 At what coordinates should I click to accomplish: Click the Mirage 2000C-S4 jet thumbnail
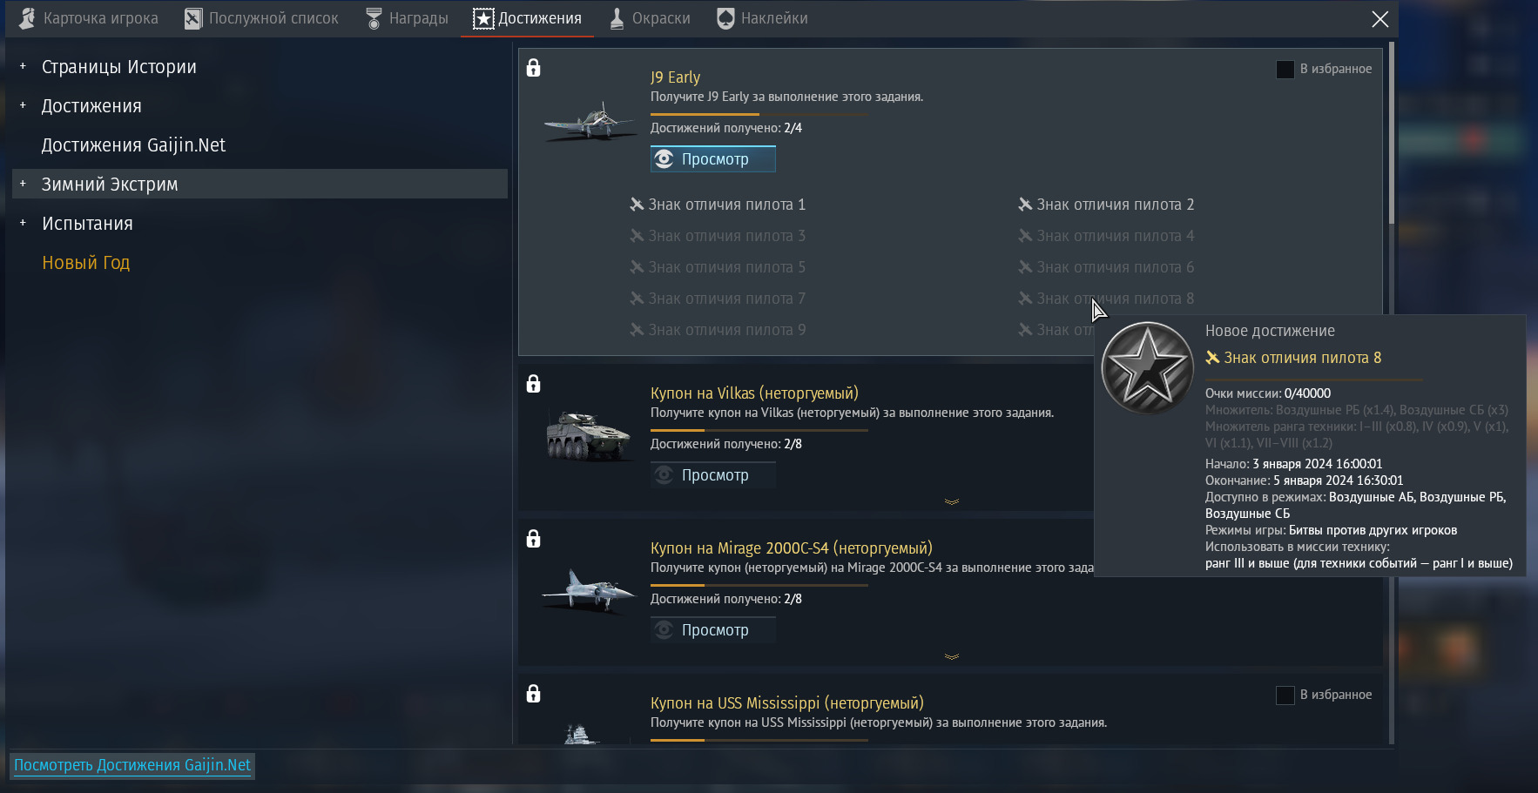[x=589, y=591]
